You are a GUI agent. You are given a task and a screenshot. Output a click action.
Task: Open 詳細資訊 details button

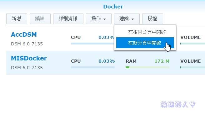point(68,18)
